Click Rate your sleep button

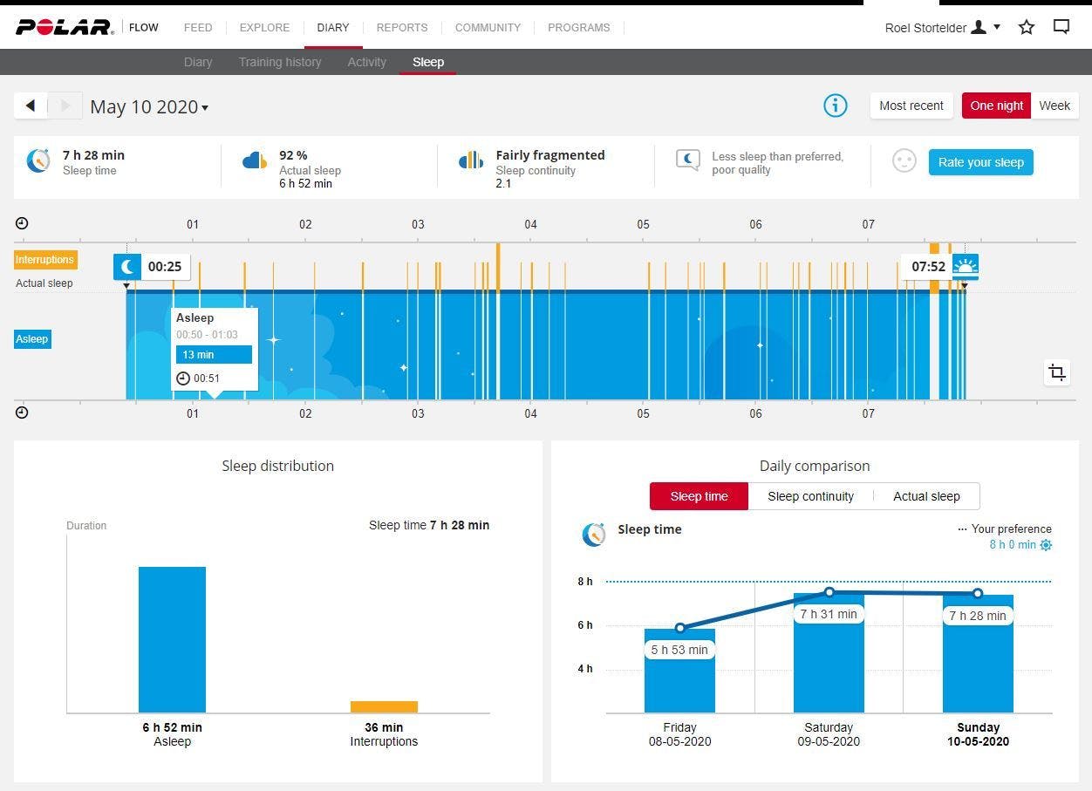980,162
